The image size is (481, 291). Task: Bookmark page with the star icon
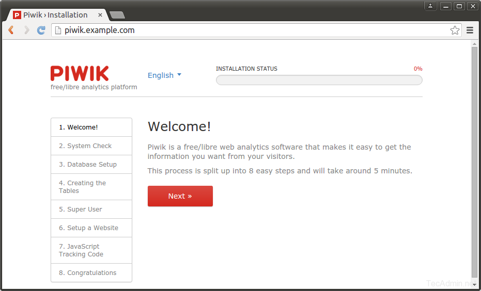[x=455, y=30]
